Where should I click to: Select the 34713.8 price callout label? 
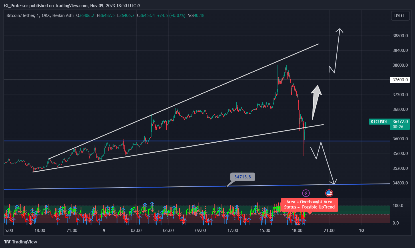click(243, 177)
